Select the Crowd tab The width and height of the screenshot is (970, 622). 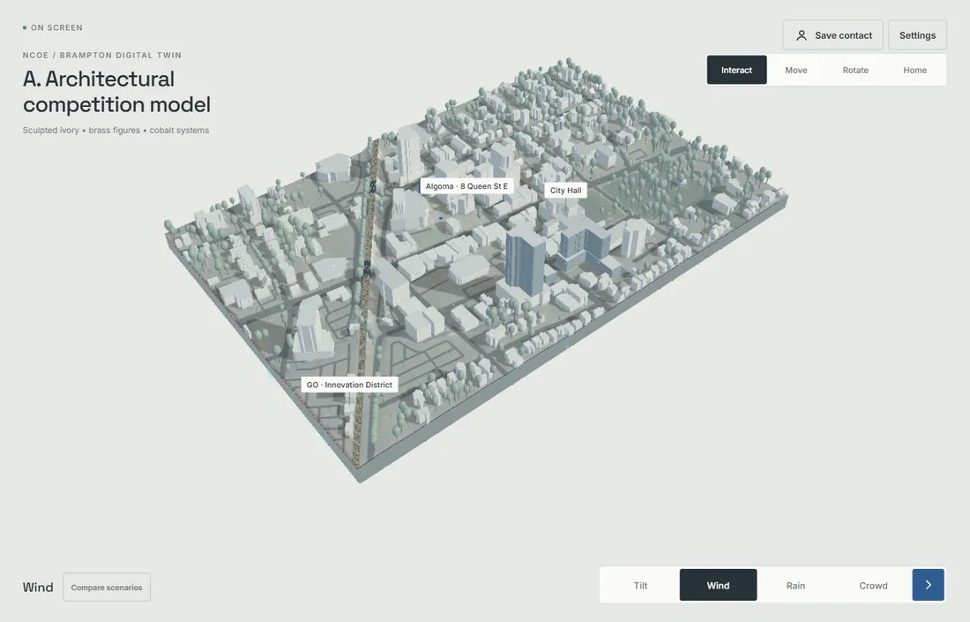[873, 585]
